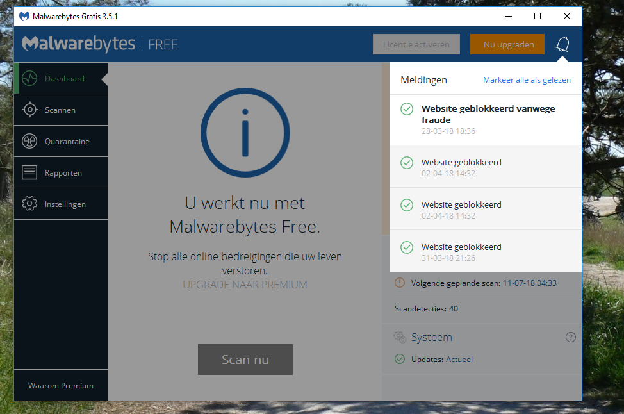The image size is (624, 414).
Task: Click the Scannen crosshair icon
Action: [x=30, y=110]
